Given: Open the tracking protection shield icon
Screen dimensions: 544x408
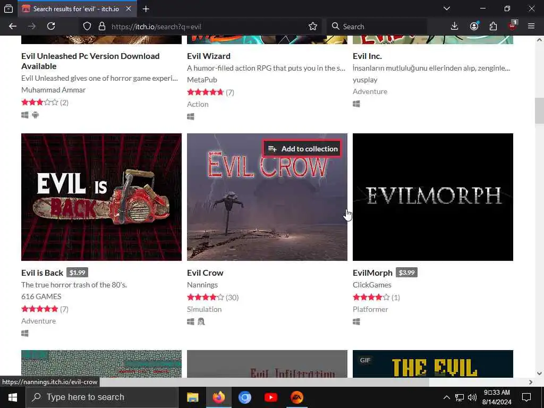Looking at the screenshot, I should [x=87, y=27].
